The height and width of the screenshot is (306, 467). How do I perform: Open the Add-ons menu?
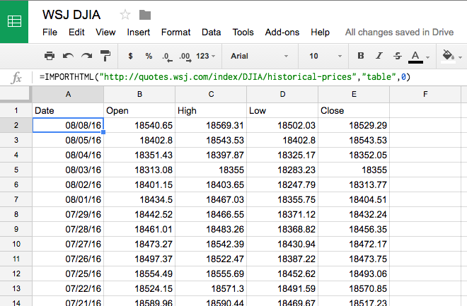[x=282, y=32]
